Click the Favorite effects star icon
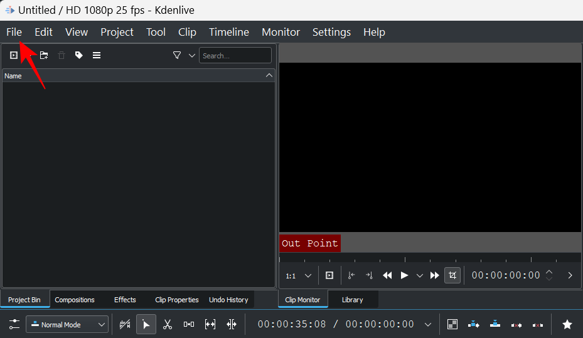This screenshot has width=583, height=338. tap(567, 324)
